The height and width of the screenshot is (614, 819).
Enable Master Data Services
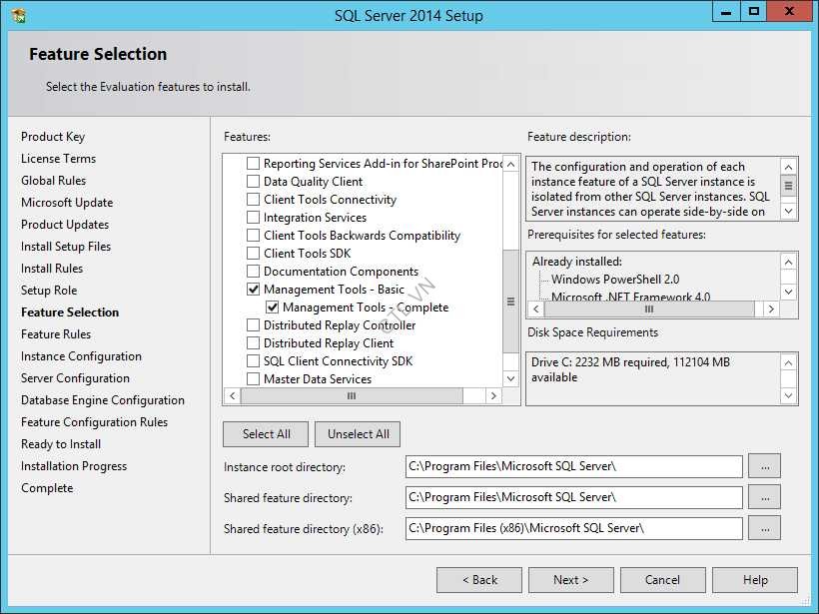[252, 378]
